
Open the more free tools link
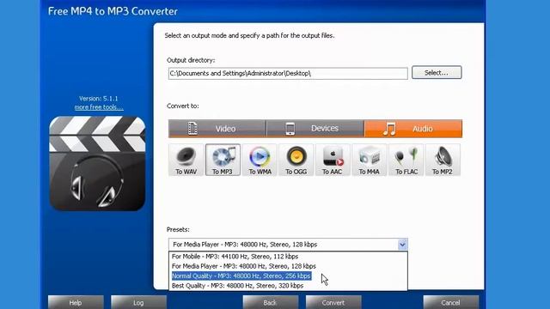coord(99,107)
